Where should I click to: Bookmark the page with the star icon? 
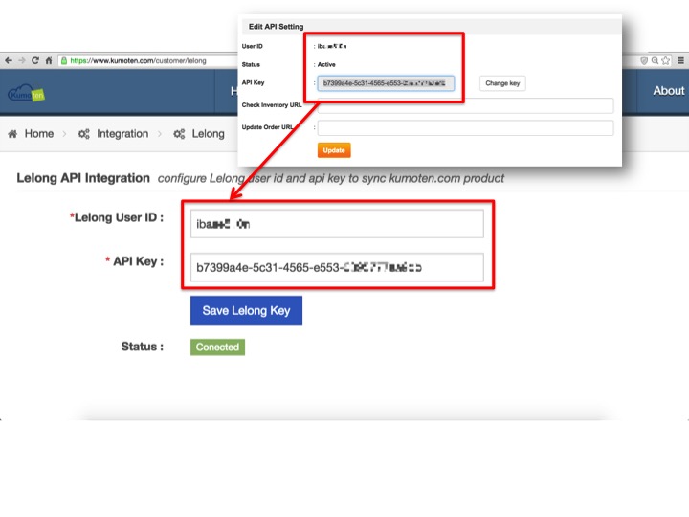point(666,60)
